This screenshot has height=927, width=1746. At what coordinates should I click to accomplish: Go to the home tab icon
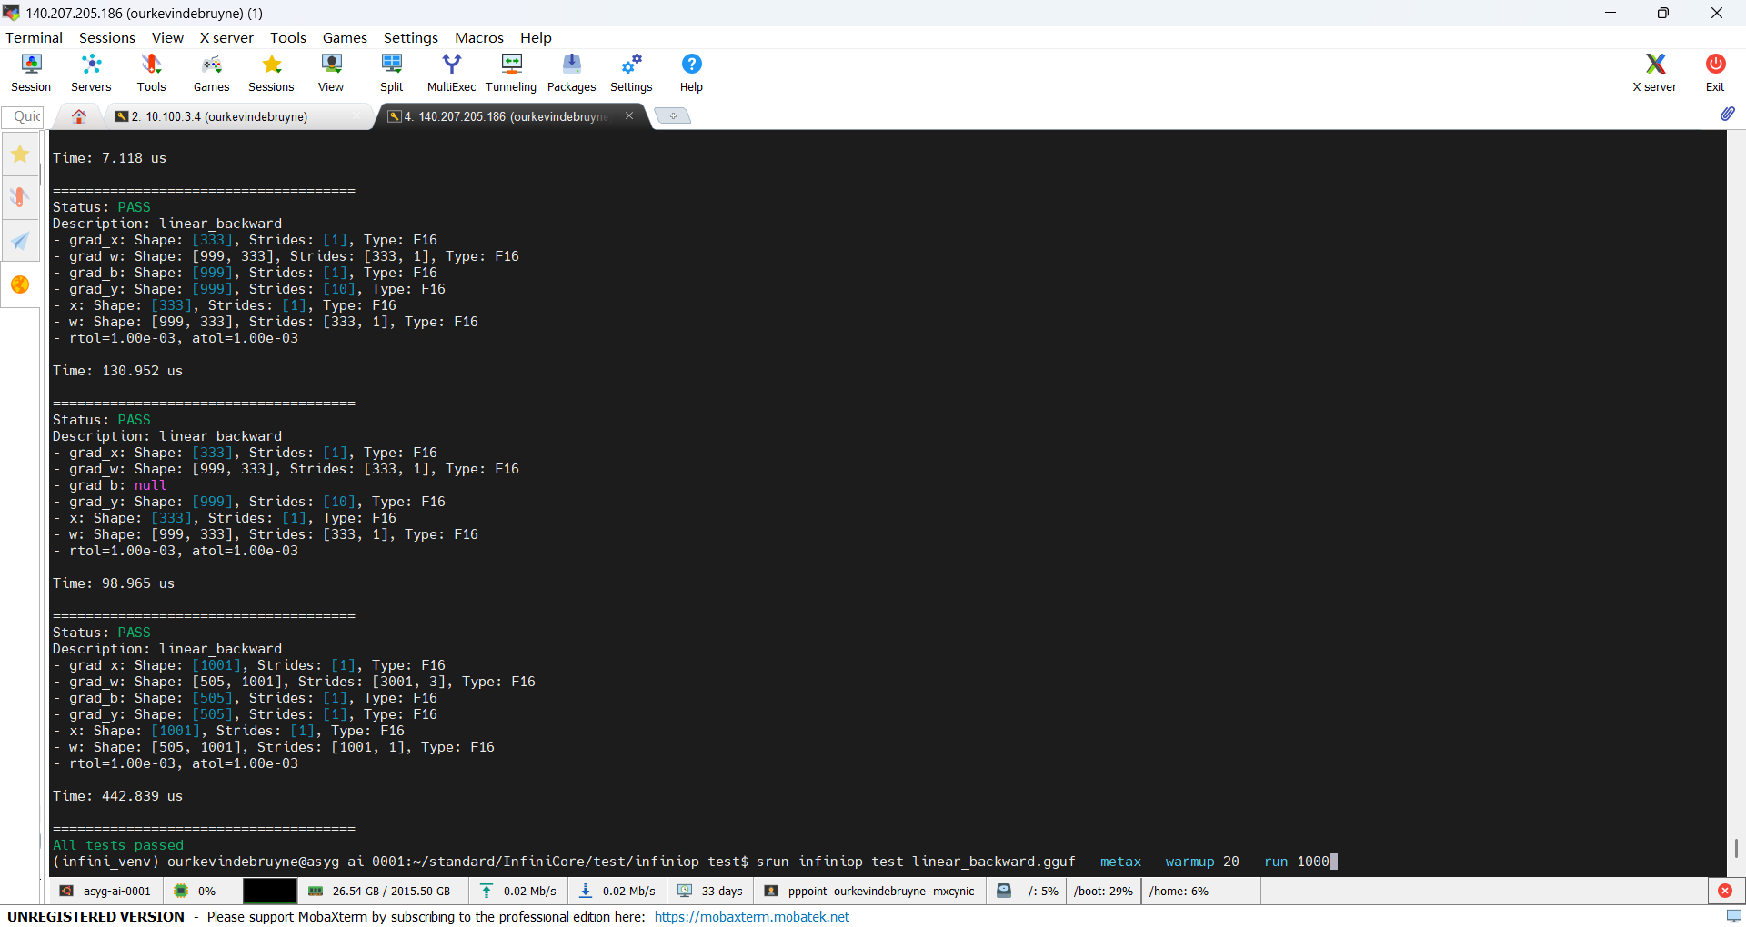pos(79,116)
